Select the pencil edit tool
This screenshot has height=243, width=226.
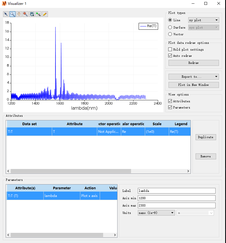[45, 14]
